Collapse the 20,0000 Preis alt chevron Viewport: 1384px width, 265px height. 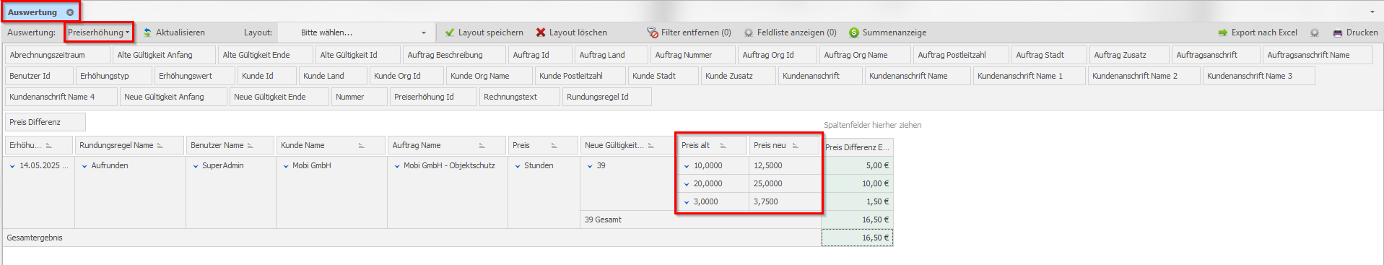(687, 184)
